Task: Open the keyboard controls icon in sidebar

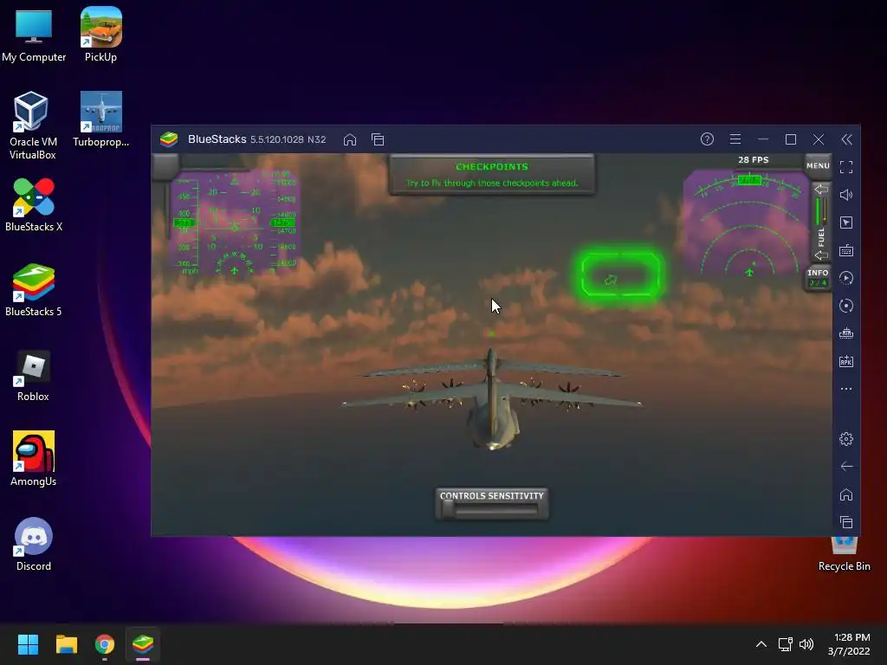Action: 846,250
